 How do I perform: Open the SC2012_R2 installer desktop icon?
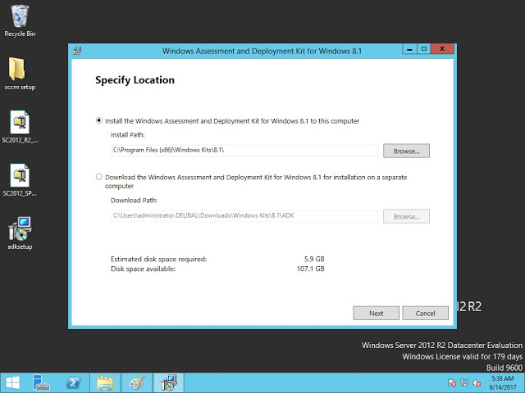pos(20,123)
